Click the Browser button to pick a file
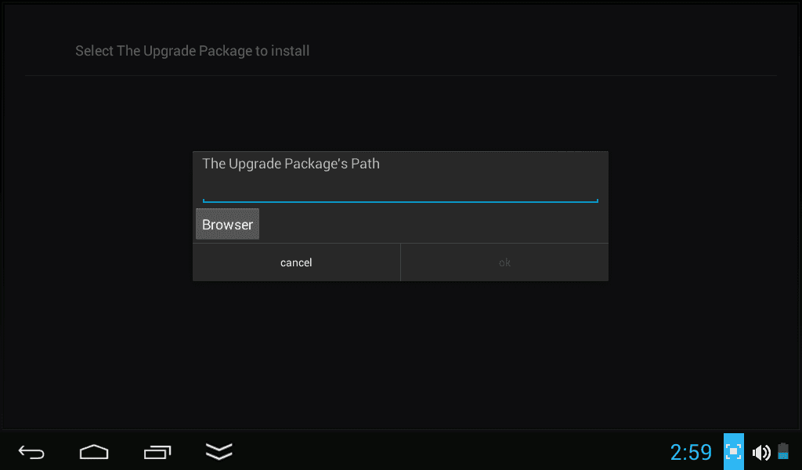Image resolution: width=802 pixels, height=470 pixels. [228, 224]
